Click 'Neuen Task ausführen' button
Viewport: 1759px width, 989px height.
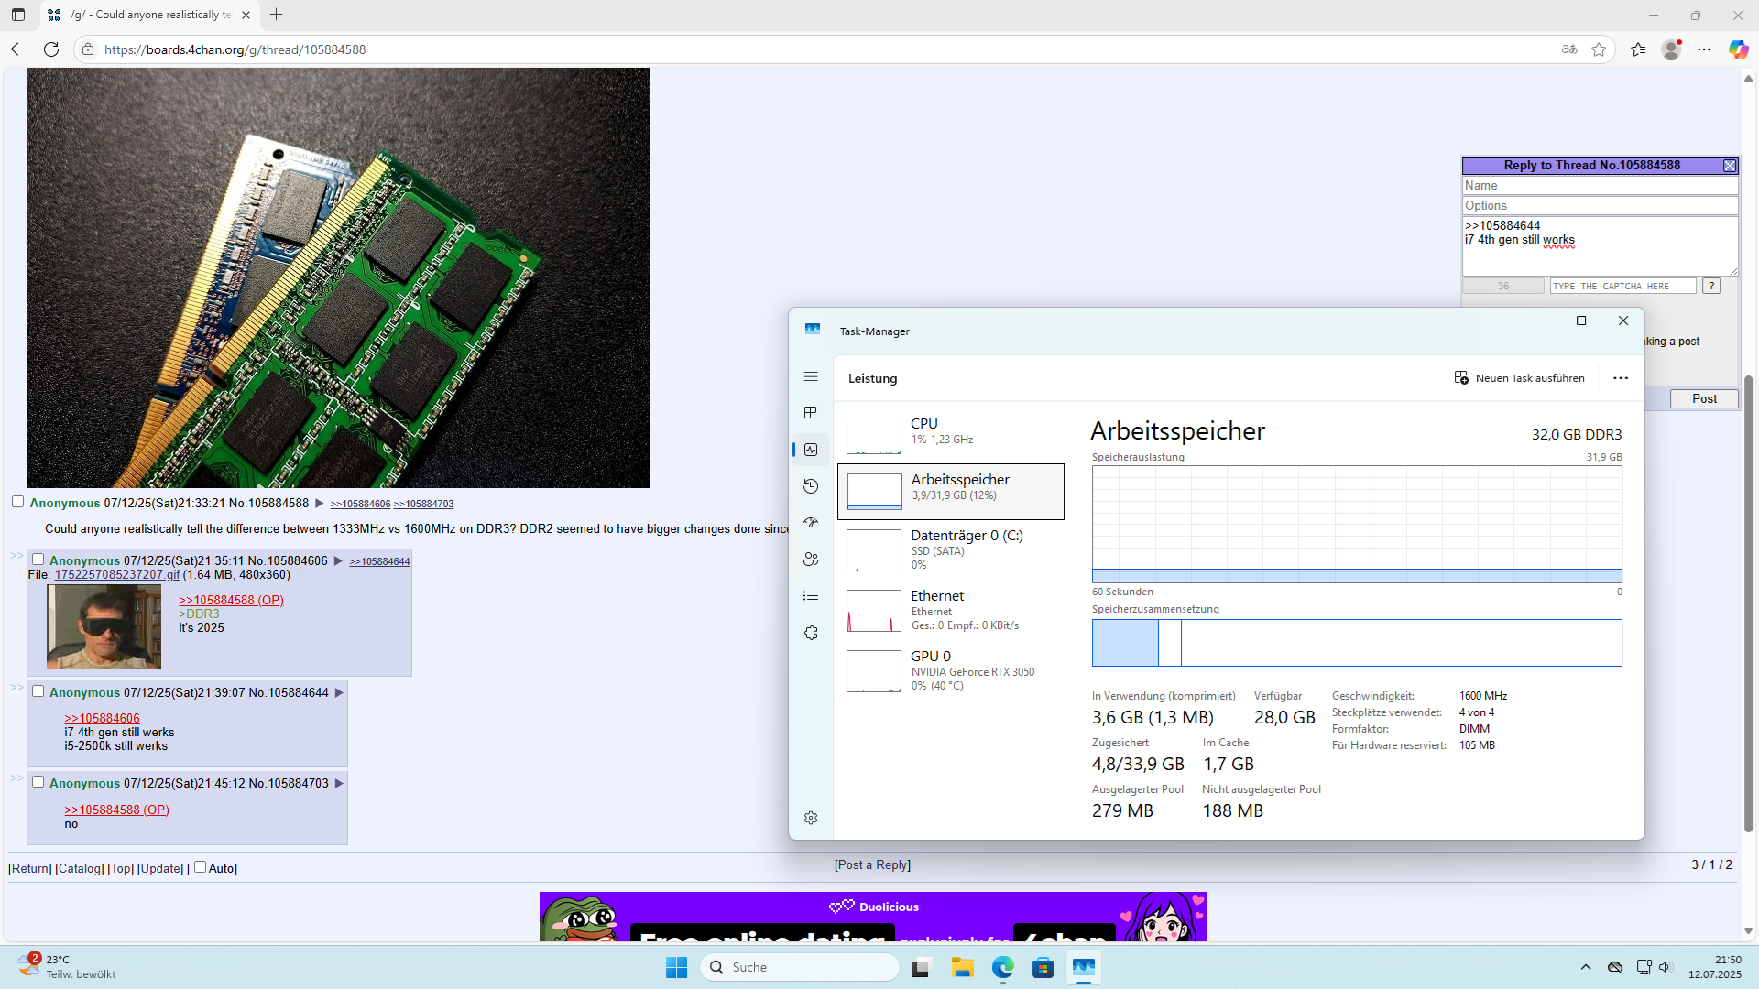(1520, 378)
